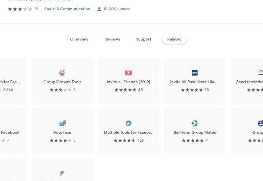The image size is (263, 181).
Task: Click the BeFriend Group Mates icon
Action: (195, 123)
